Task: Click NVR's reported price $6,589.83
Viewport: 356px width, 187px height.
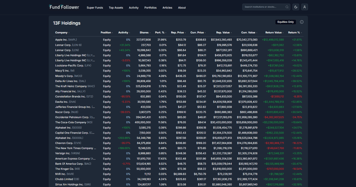Action: click(180, 174)
